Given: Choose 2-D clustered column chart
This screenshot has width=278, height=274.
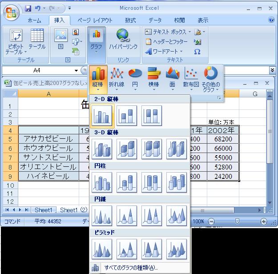Looking at the screenshot, I should pos(102,116).
